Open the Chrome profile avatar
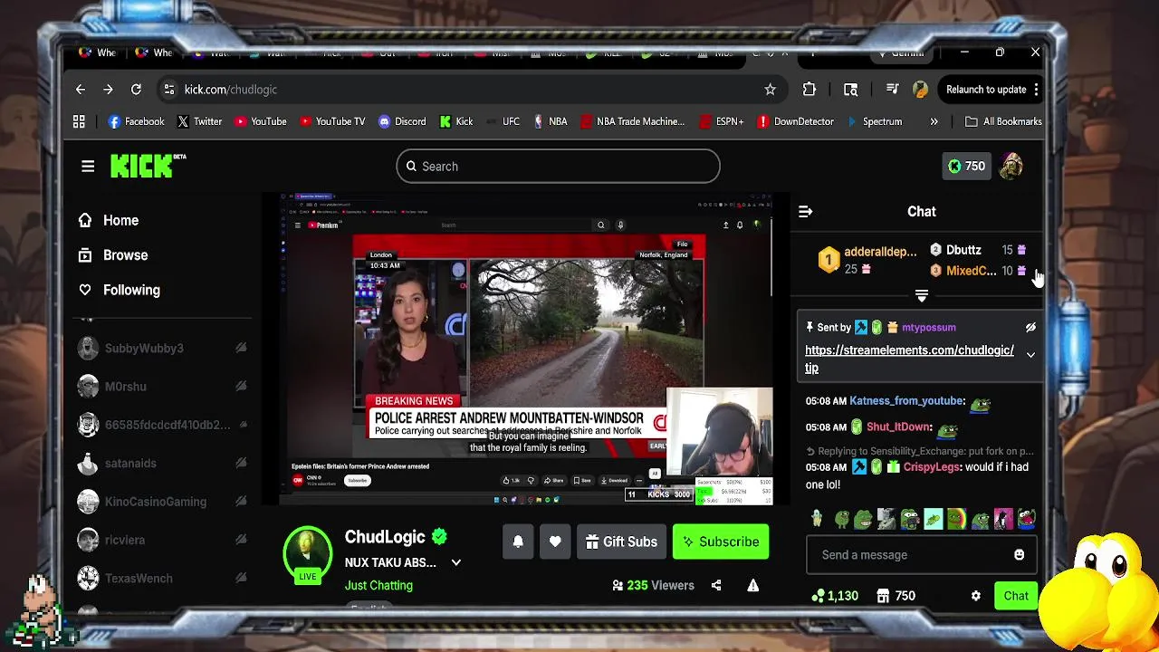The height and width of the screenshot is (652, 1159). [921, 90]
